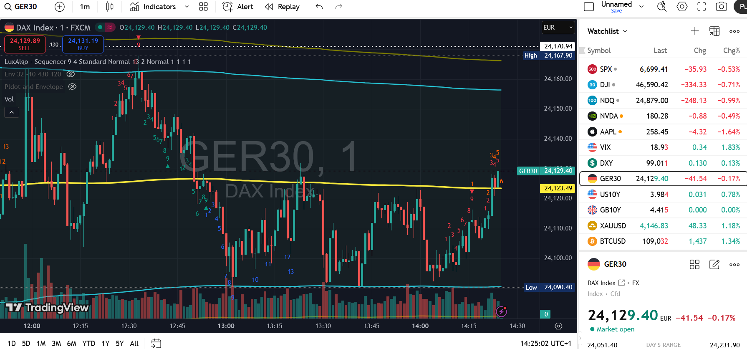Save the Unnamed layout
747x349 pixels.
pos(616,11)
